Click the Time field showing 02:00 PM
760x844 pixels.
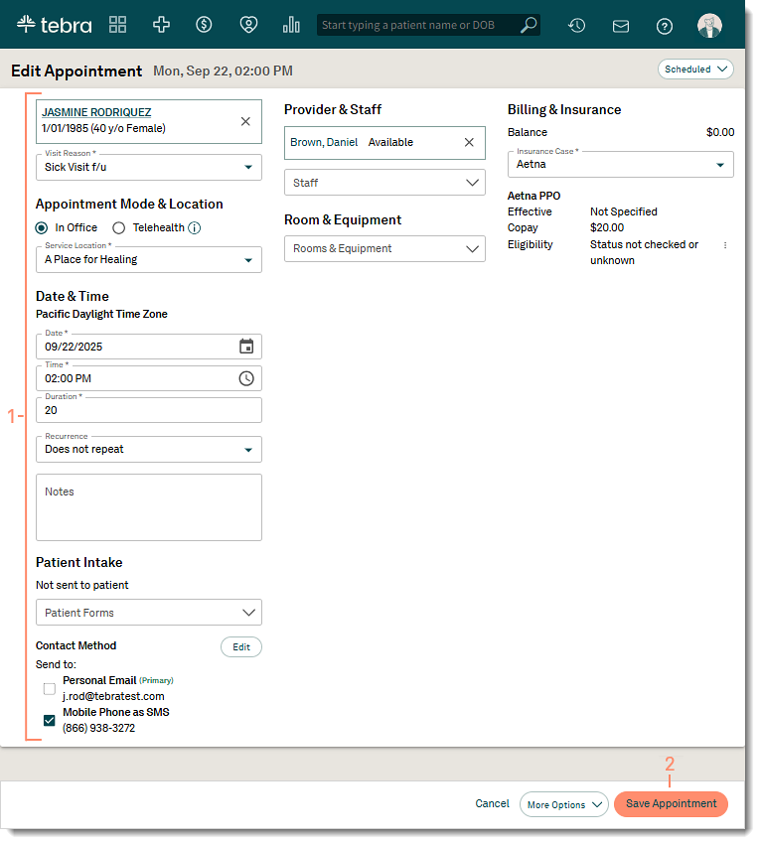click(149, 378)
